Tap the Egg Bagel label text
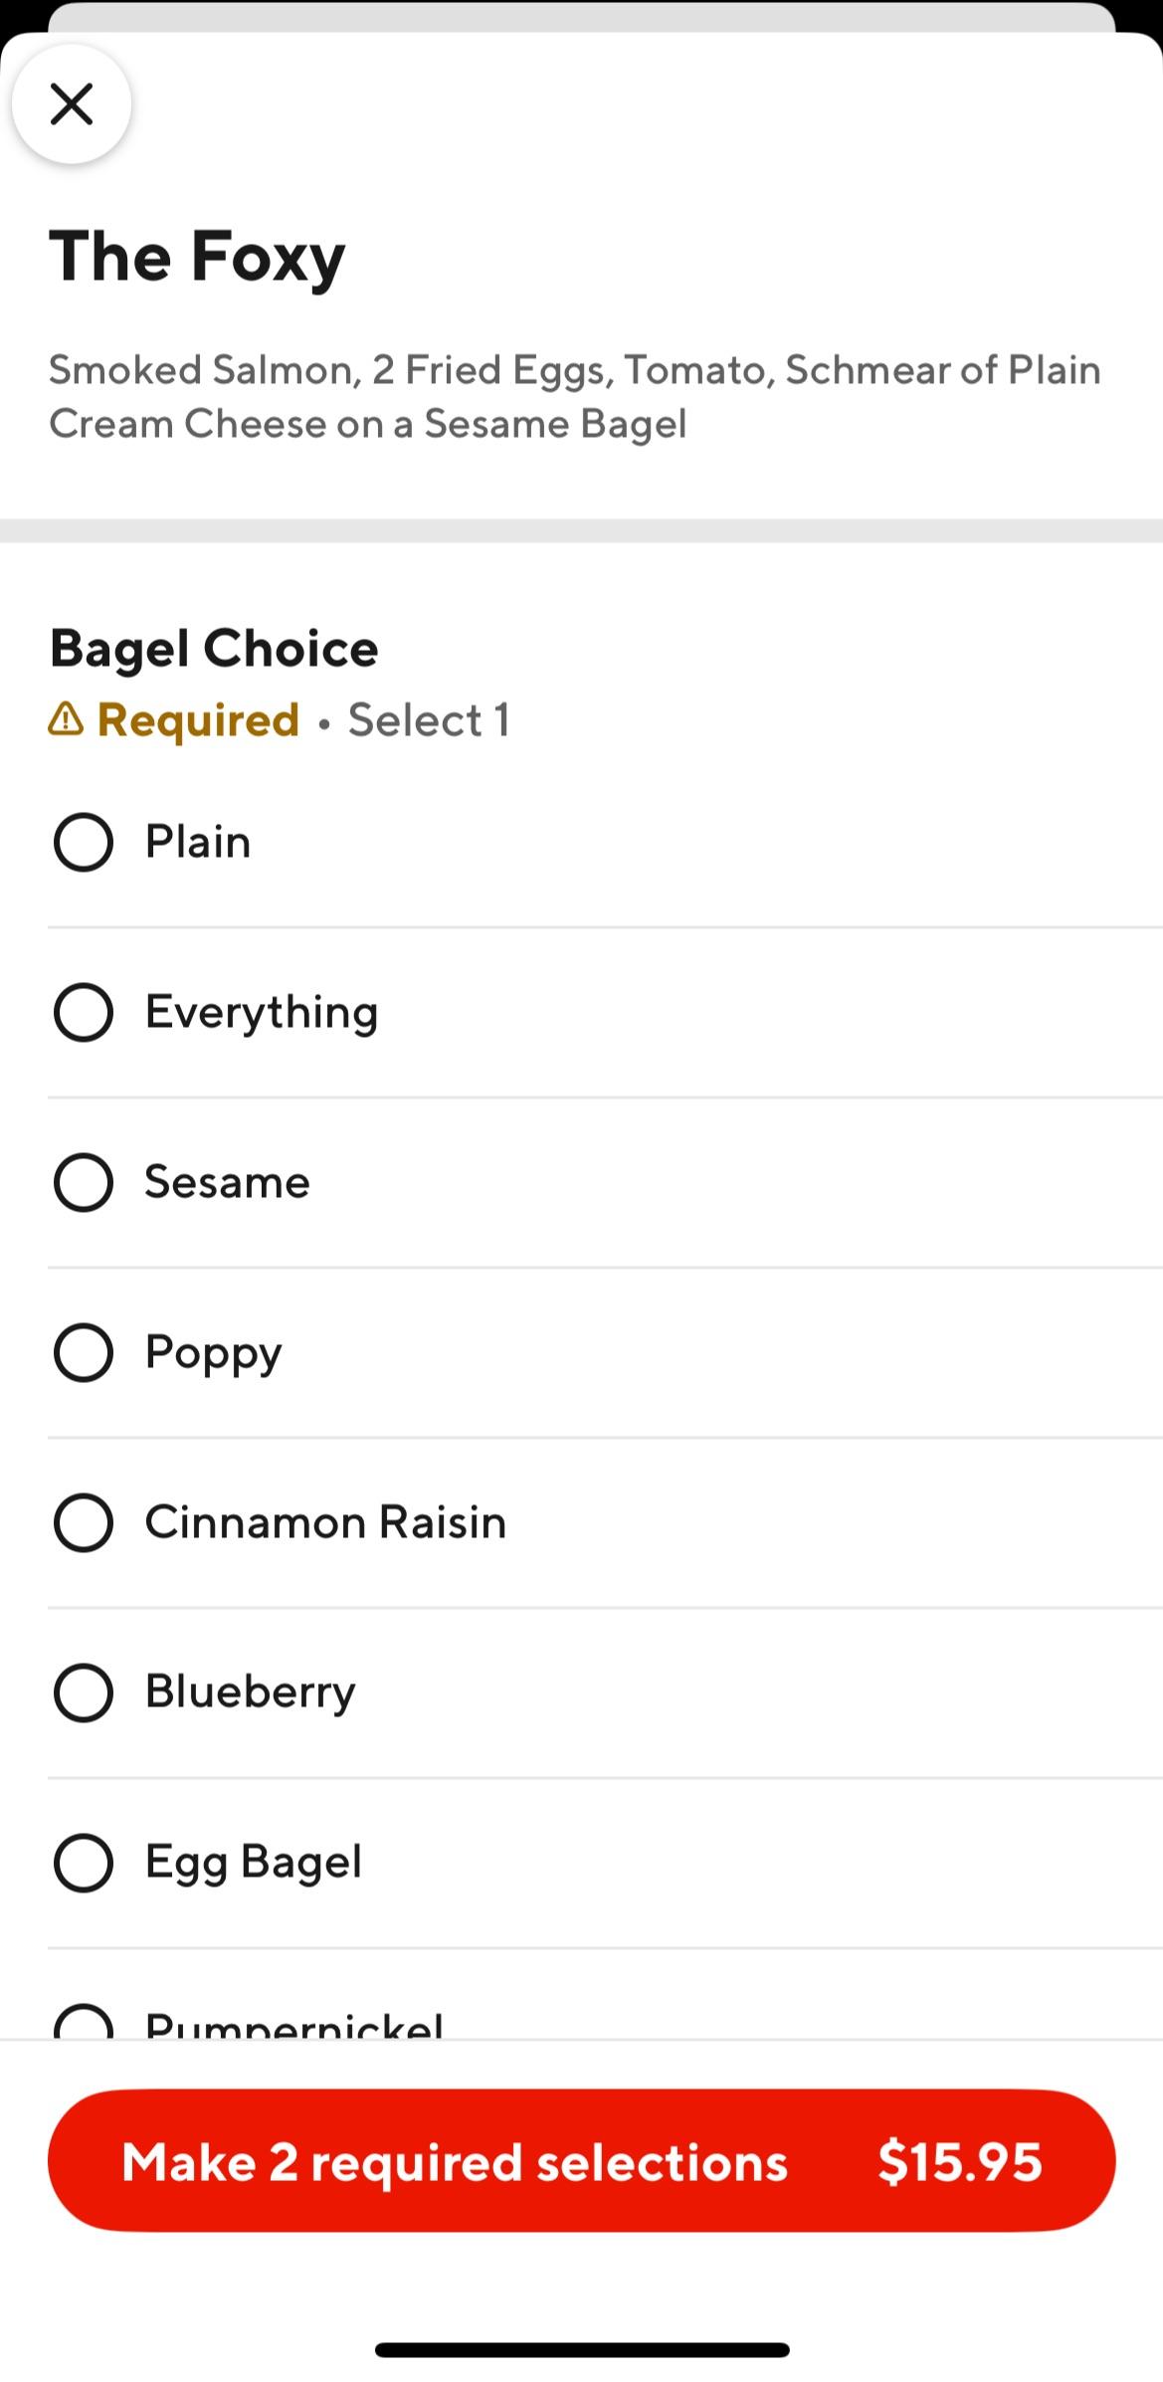1163x2382 pixels. pyautogui.click(x=253, y=1862)
